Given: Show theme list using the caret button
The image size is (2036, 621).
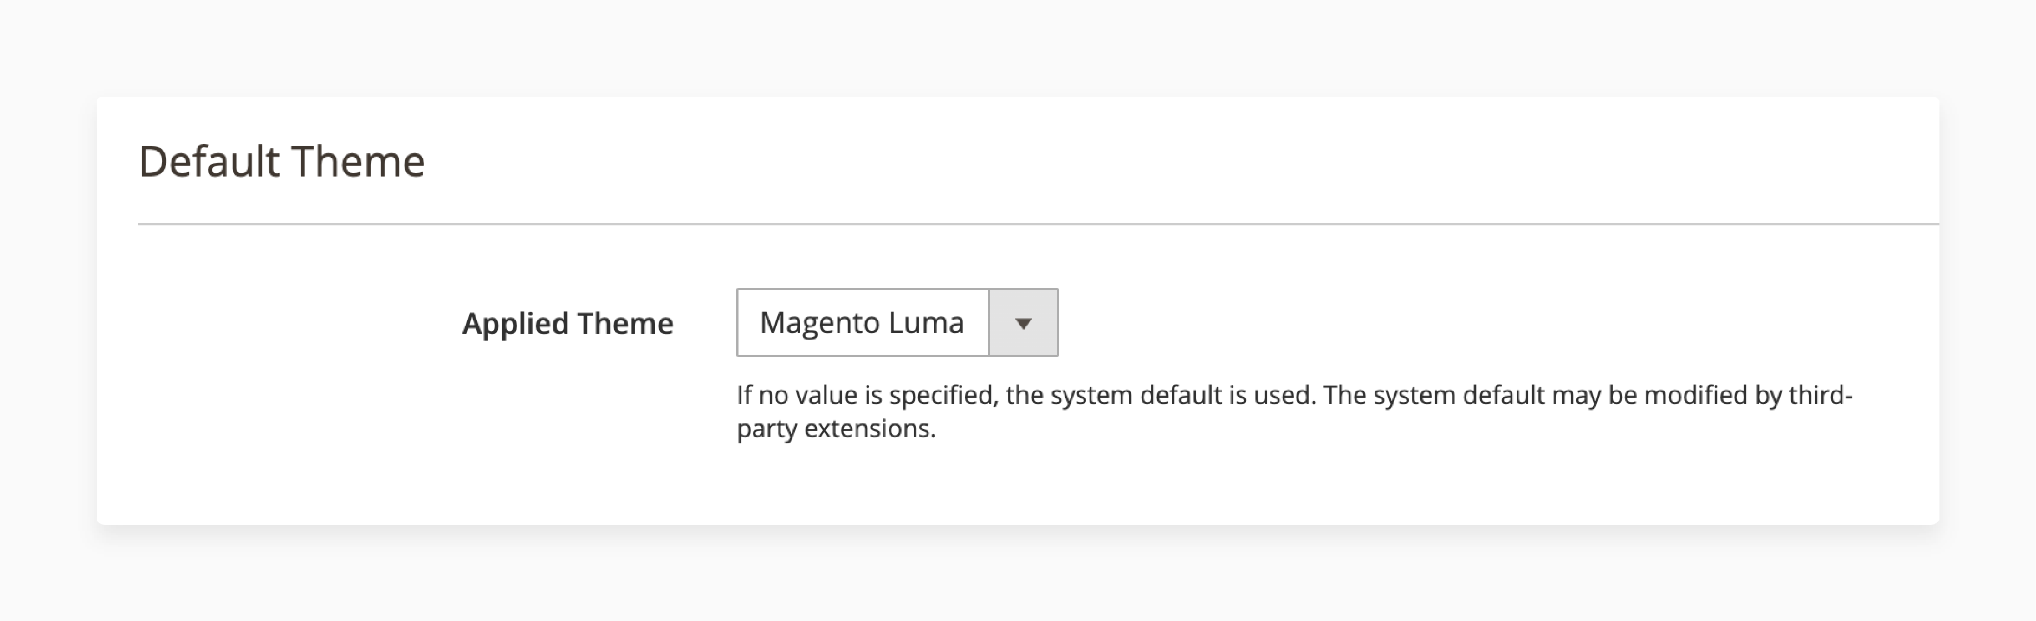Looking at the screenshot, I should (1024, 323).
